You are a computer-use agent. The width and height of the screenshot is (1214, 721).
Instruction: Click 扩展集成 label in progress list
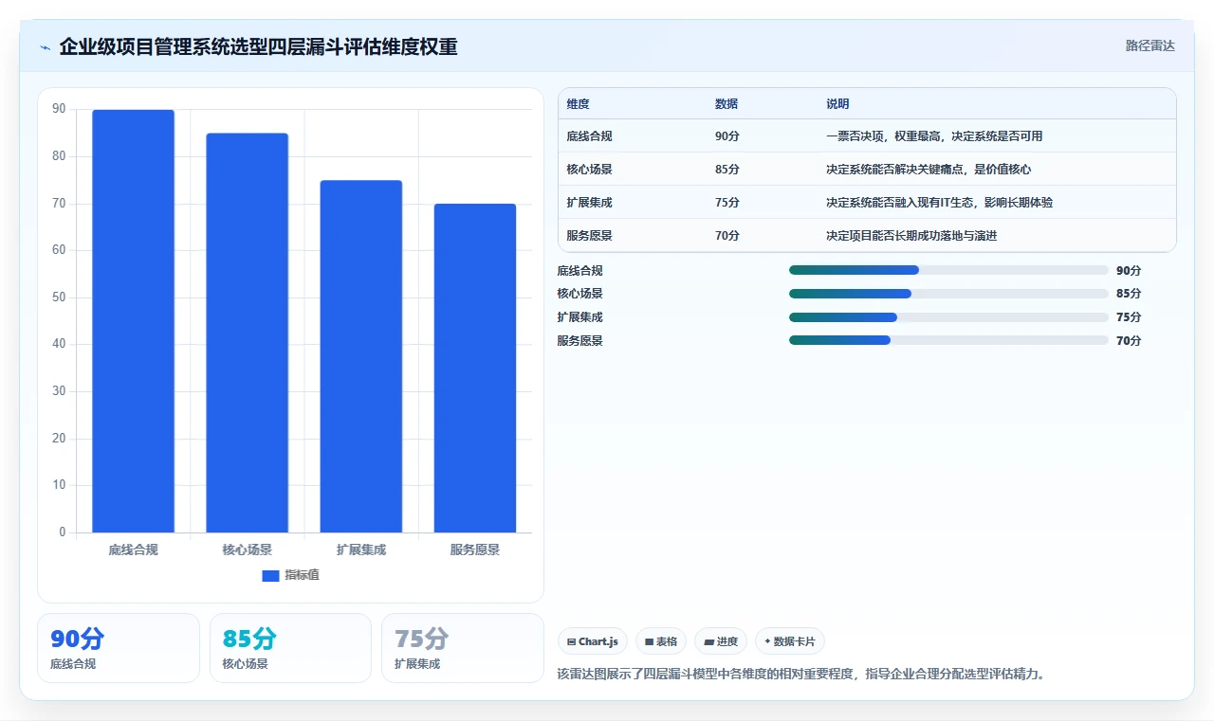[580, 317]
